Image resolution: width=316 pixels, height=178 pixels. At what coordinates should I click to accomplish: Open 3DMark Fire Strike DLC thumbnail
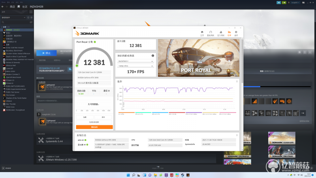282,152
